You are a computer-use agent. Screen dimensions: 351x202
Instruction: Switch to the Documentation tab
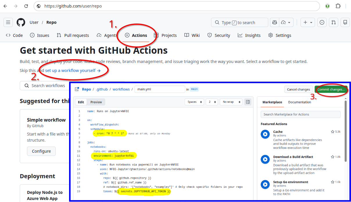coord(299,102)
